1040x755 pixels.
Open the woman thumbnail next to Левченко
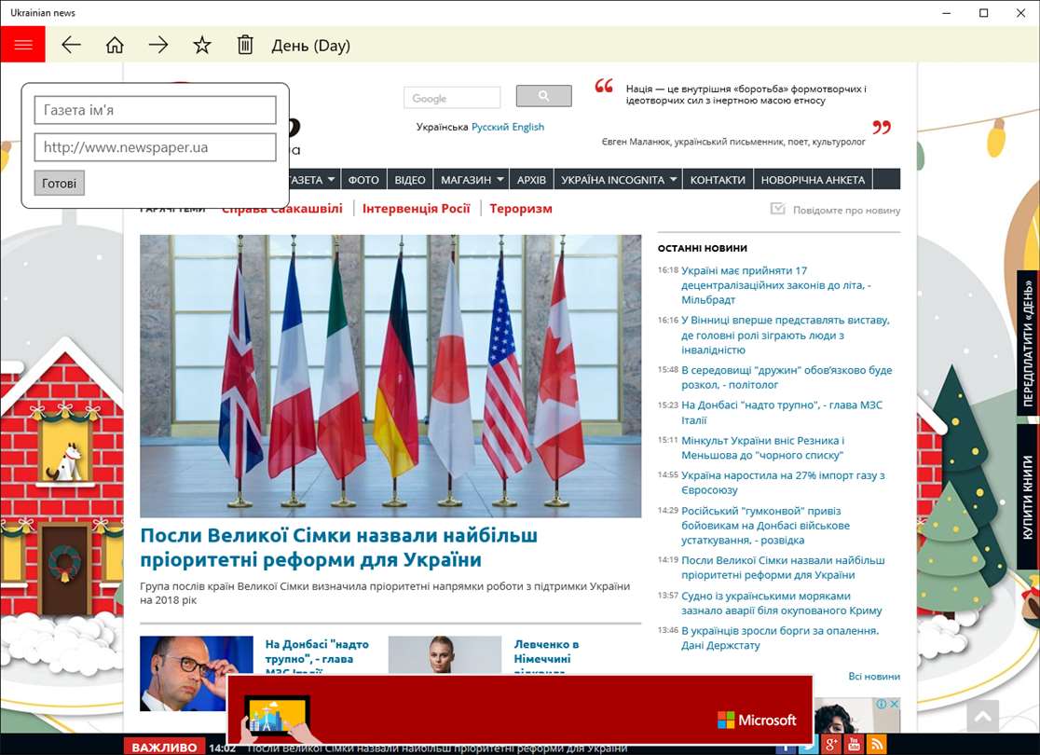pyautogui.click(x=445, y=655)
